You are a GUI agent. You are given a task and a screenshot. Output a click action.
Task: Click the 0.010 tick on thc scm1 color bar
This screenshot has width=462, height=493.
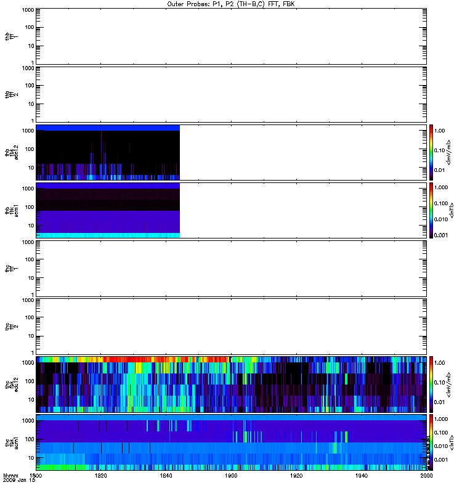click(x=441, y=446)
